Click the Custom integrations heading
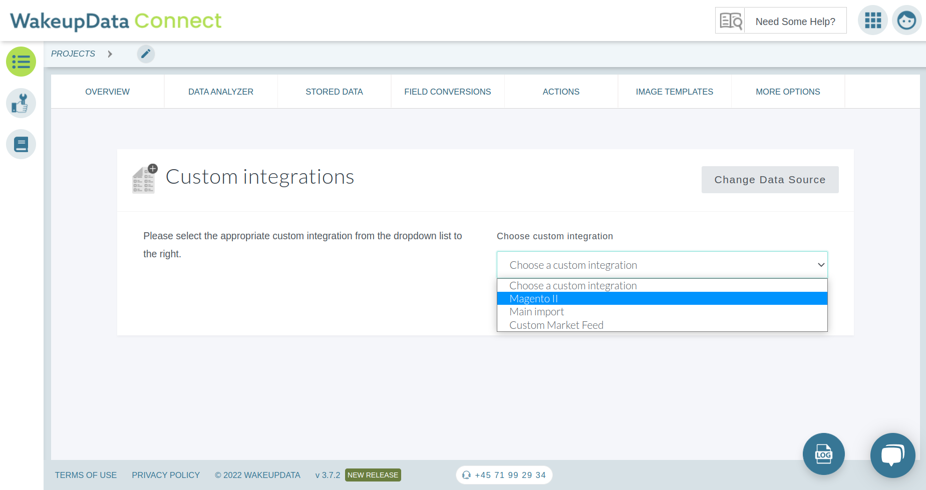This screenshot has width=926, height=490. 260,177
